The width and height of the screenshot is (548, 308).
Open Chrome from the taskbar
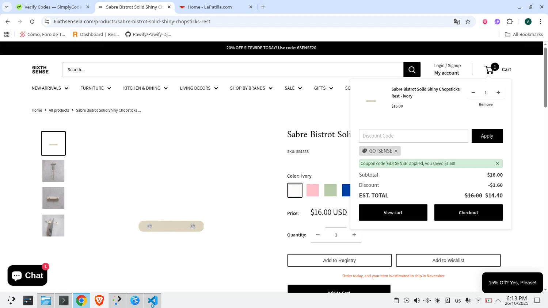point(81,300)
